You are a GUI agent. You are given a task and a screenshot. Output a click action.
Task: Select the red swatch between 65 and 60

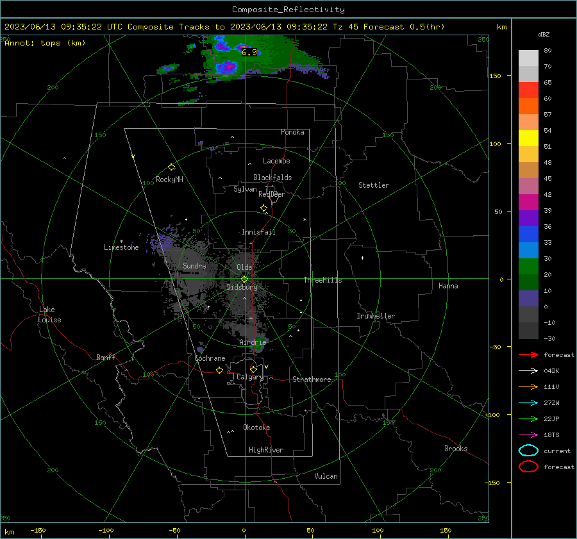(528, 90)
